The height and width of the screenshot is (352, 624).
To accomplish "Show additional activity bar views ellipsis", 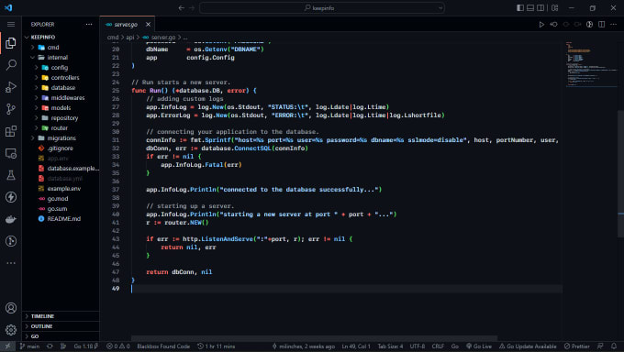I will coord(11,263).
